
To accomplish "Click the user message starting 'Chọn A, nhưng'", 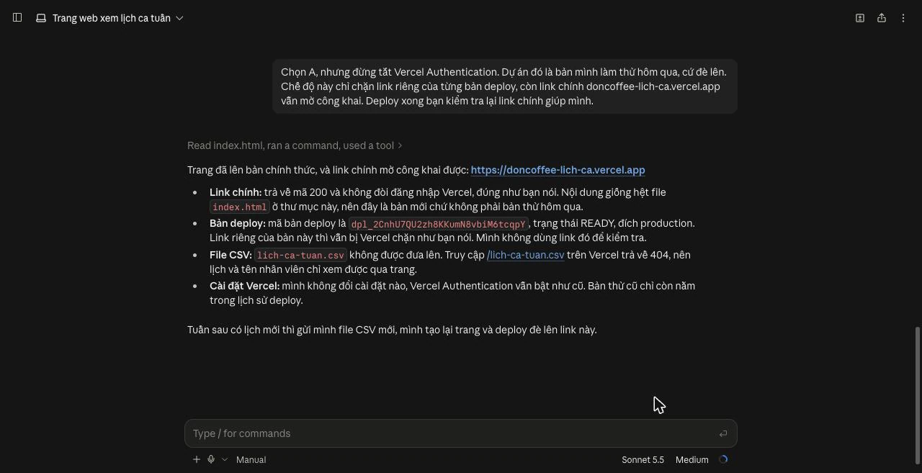I will click(504, 86).
